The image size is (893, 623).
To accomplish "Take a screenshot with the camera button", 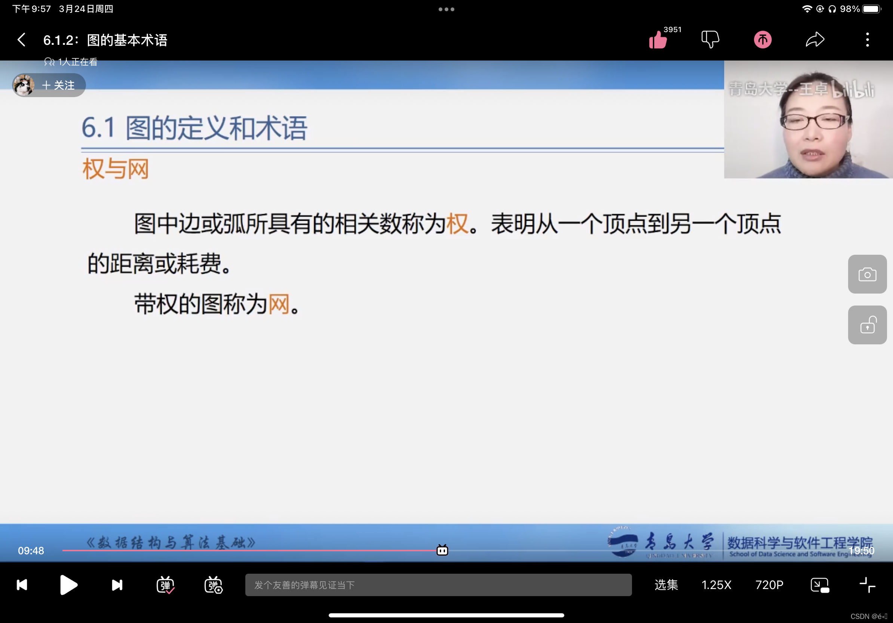I will click(x=867, y=274).
